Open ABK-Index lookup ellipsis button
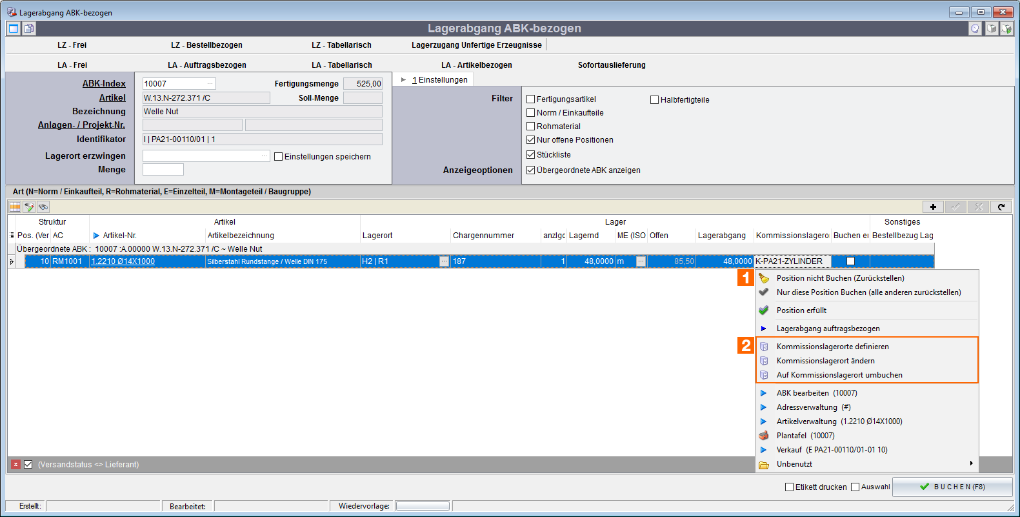1020x517 pixels. [x=210, y=84]
